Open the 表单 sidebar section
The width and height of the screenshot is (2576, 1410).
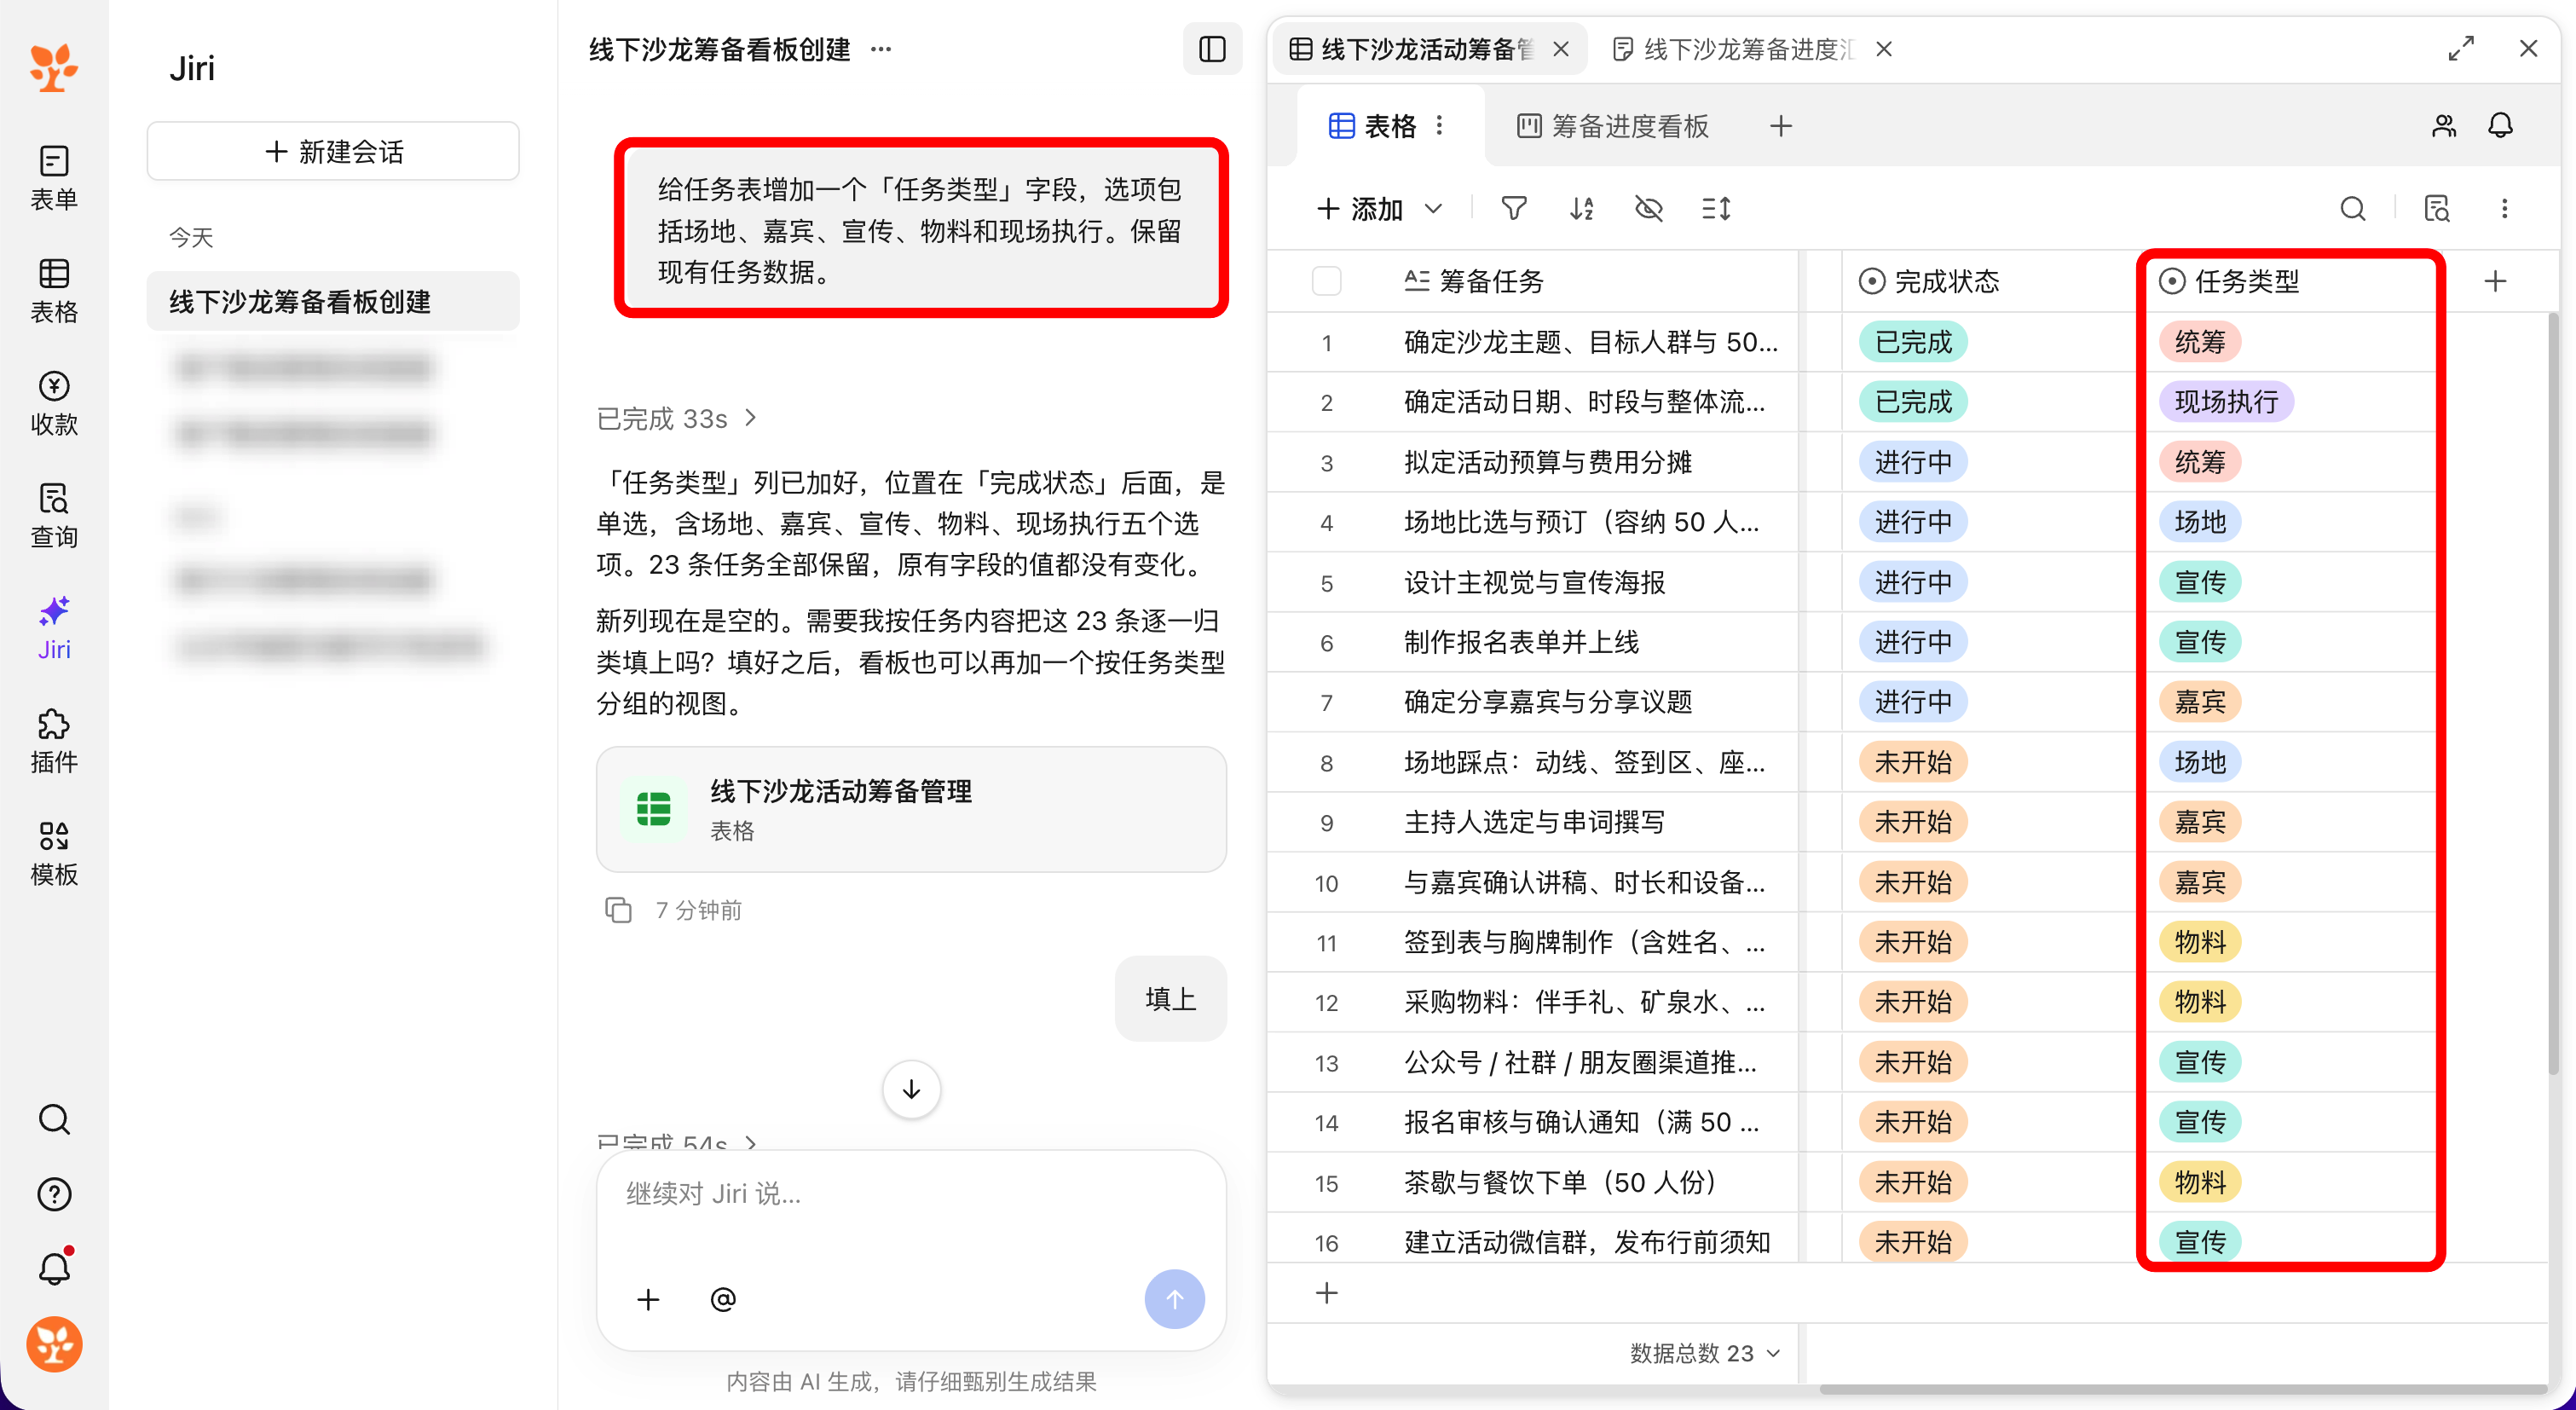click(54, 177)
